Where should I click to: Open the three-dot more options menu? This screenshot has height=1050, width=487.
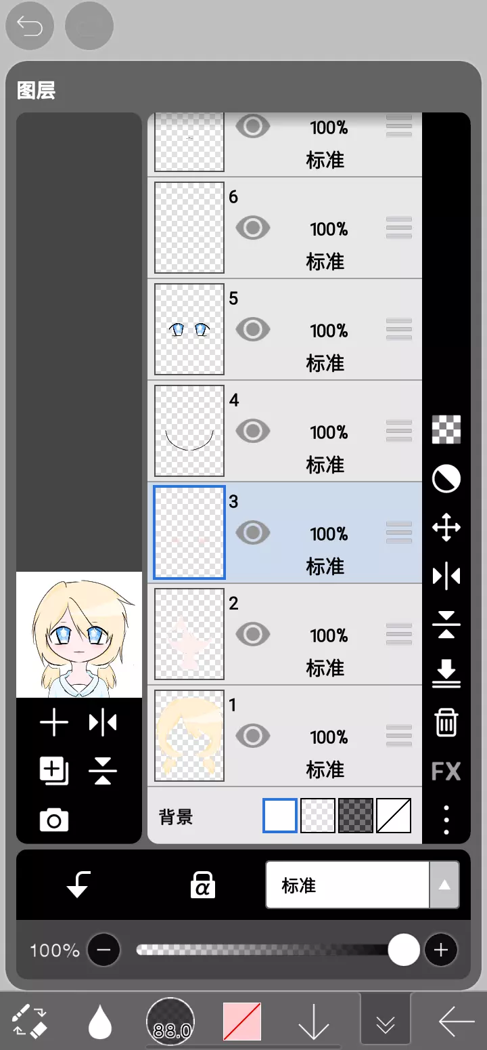(x=446, y=820)
